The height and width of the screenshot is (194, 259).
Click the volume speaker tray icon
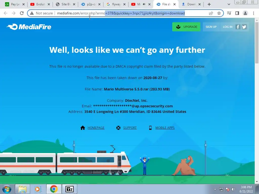233,189
